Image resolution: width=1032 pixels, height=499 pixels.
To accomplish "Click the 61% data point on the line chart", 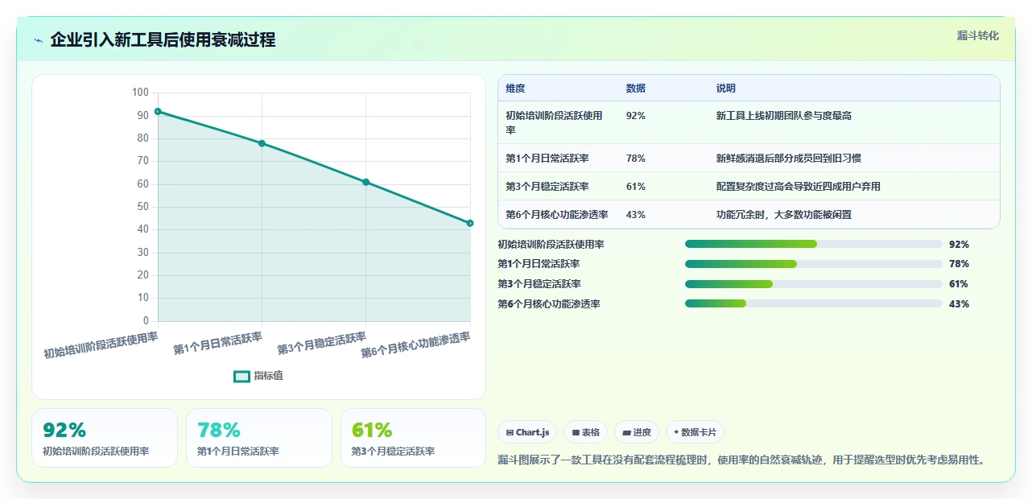I will [366, 182].
